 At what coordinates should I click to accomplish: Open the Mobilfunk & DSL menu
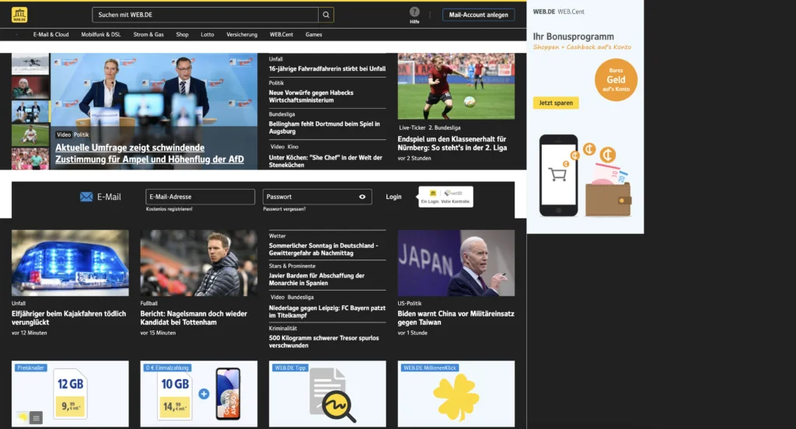tap(101, 34)
